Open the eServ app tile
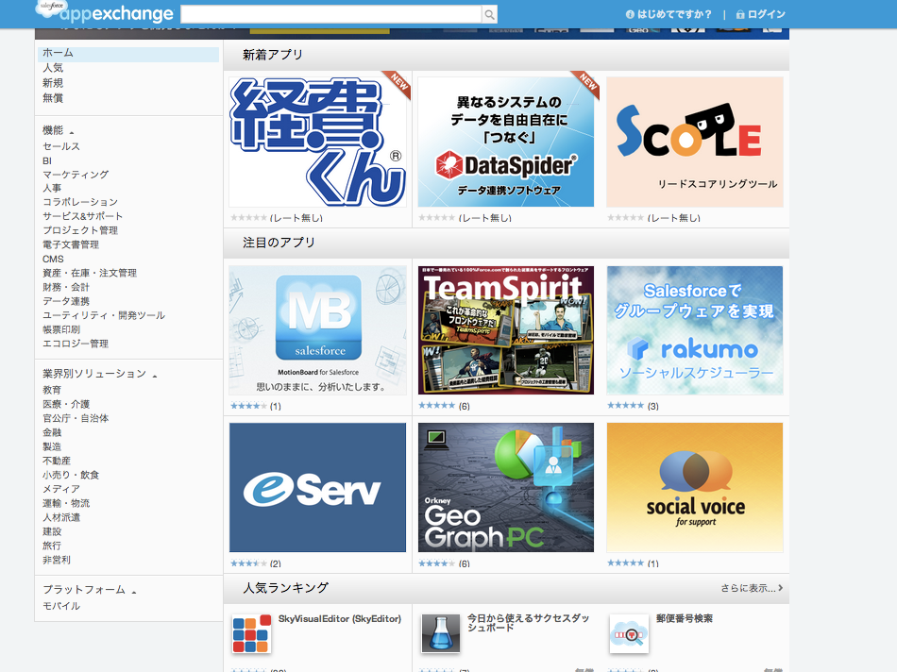The height and width of the screenshot is (672, 897). pos(317,487)
